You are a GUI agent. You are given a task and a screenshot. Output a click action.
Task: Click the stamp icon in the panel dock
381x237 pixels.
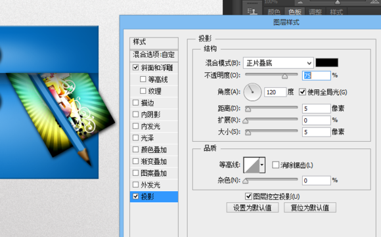point(252,11)
